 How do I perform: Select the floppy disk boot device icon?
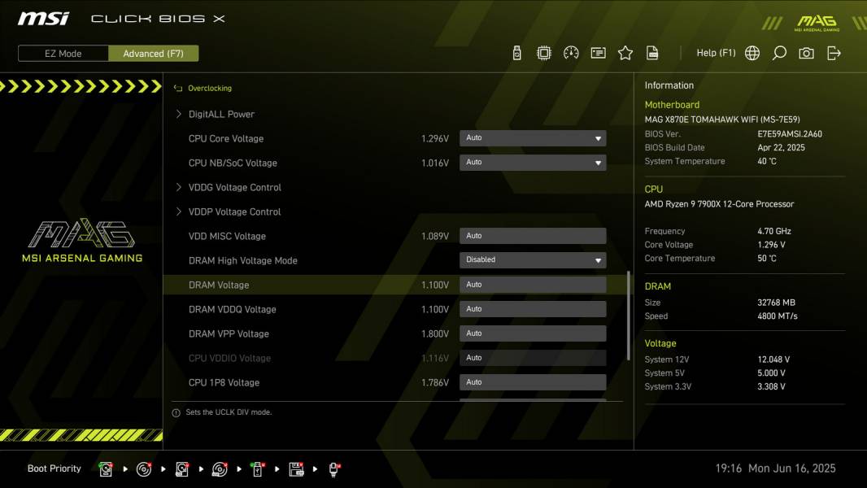pos(296,469)
